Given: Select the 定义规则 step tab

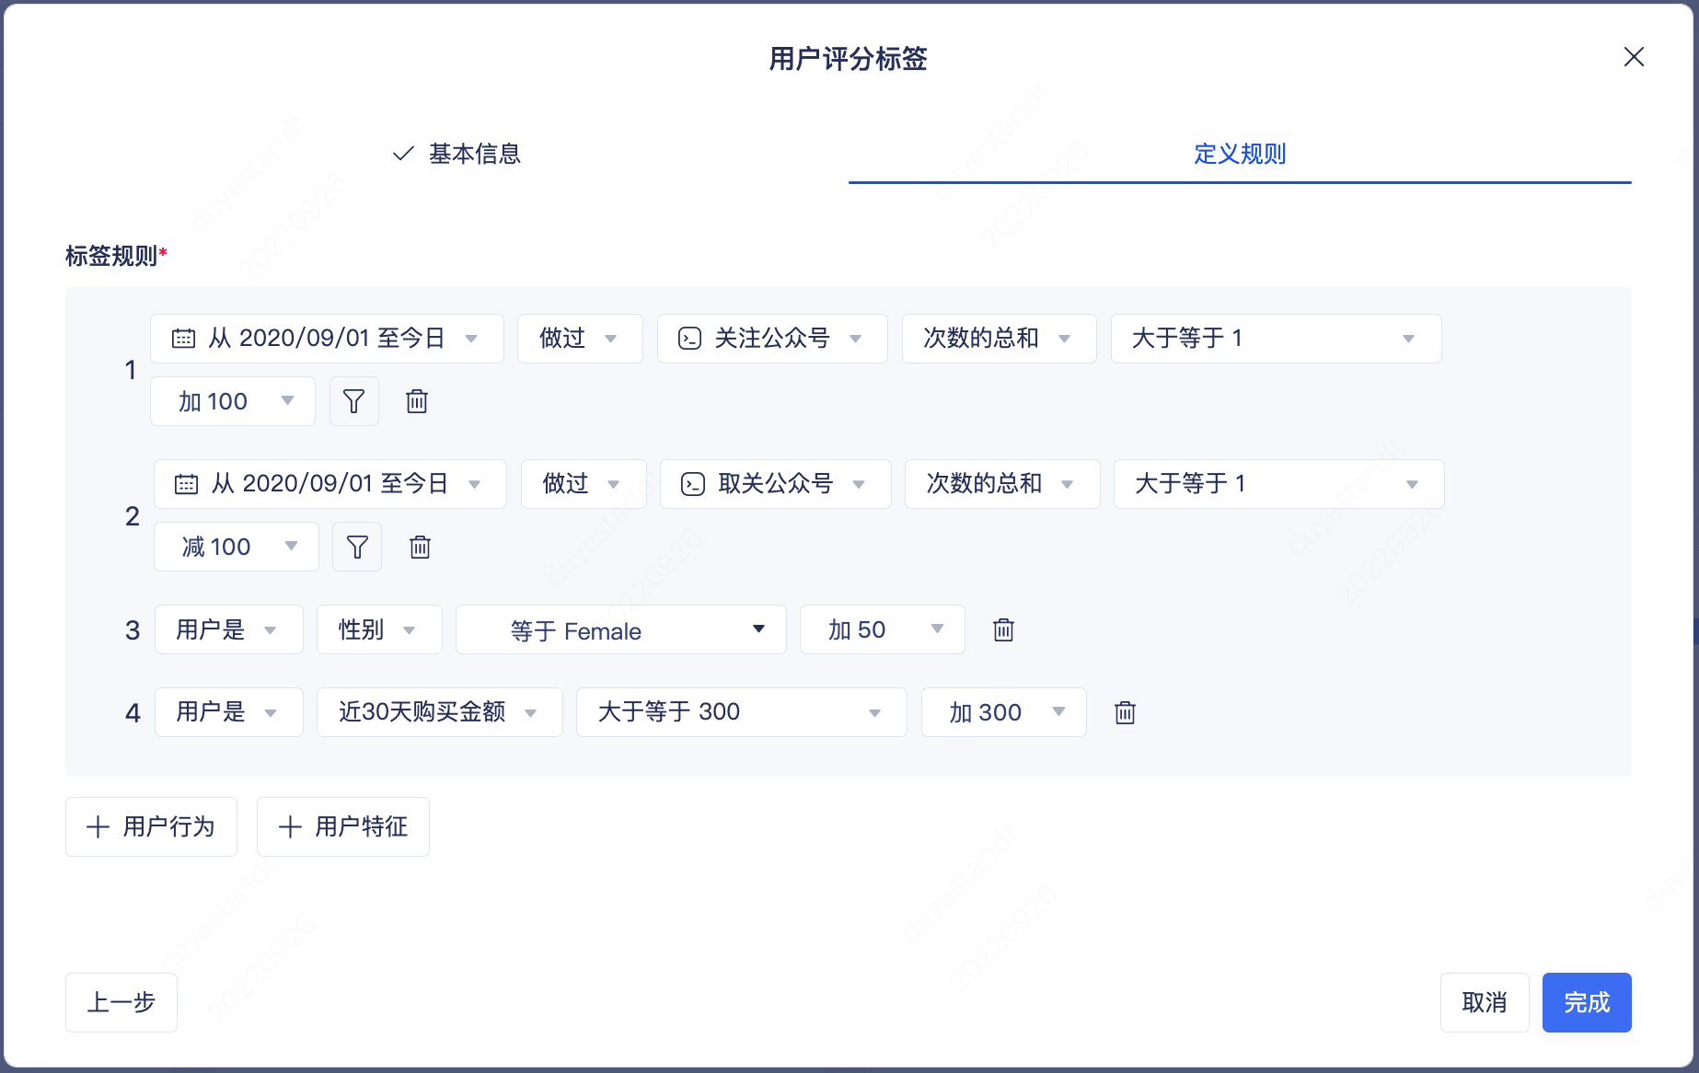Looking at the screenshot, I should click(1240, 154).
